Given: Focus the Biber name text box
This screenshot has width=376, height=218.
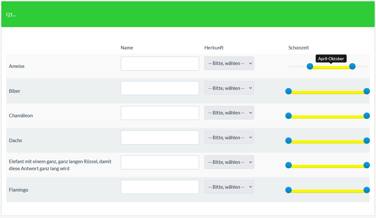Looking at the screenshot, I should (x=160, y=88).
